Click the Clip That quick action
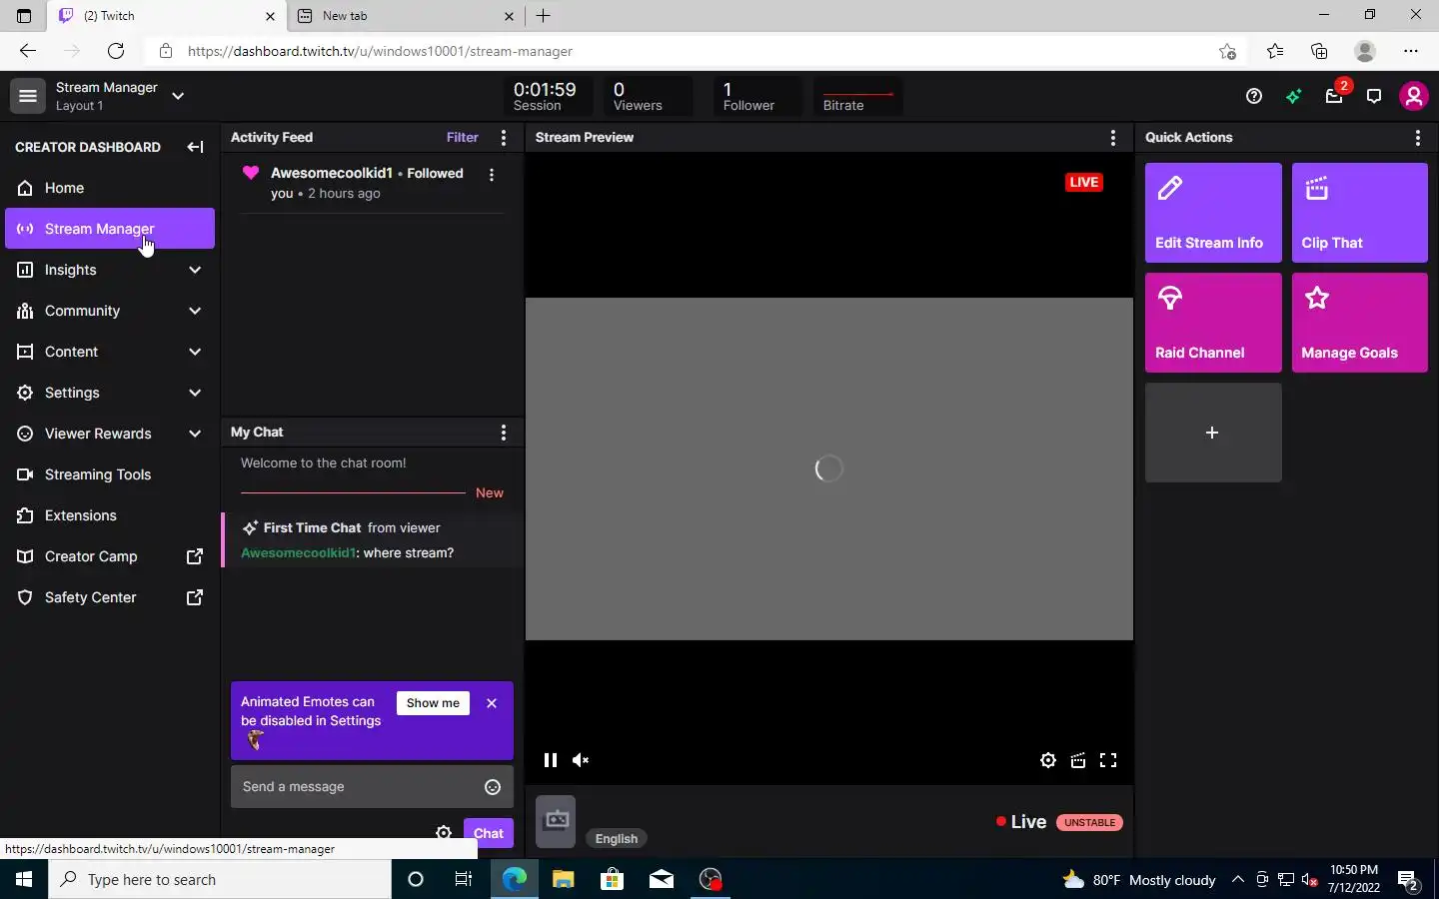This screenshot has width=1439, height=899. point(1360,213)
